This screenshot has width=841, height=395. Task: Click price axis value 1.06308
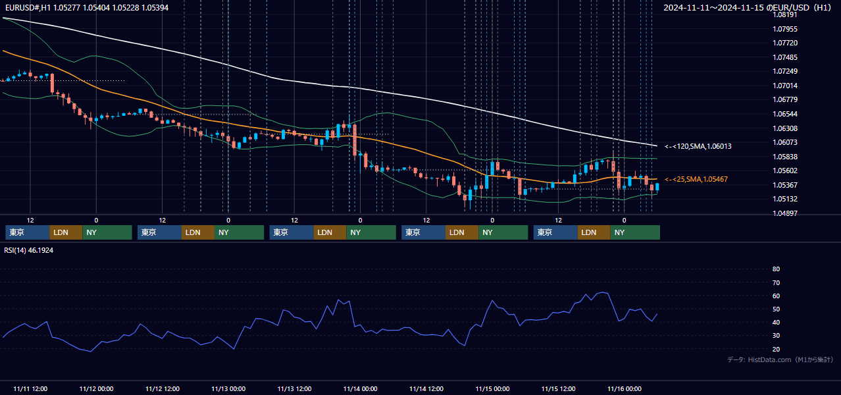[785, 128]
